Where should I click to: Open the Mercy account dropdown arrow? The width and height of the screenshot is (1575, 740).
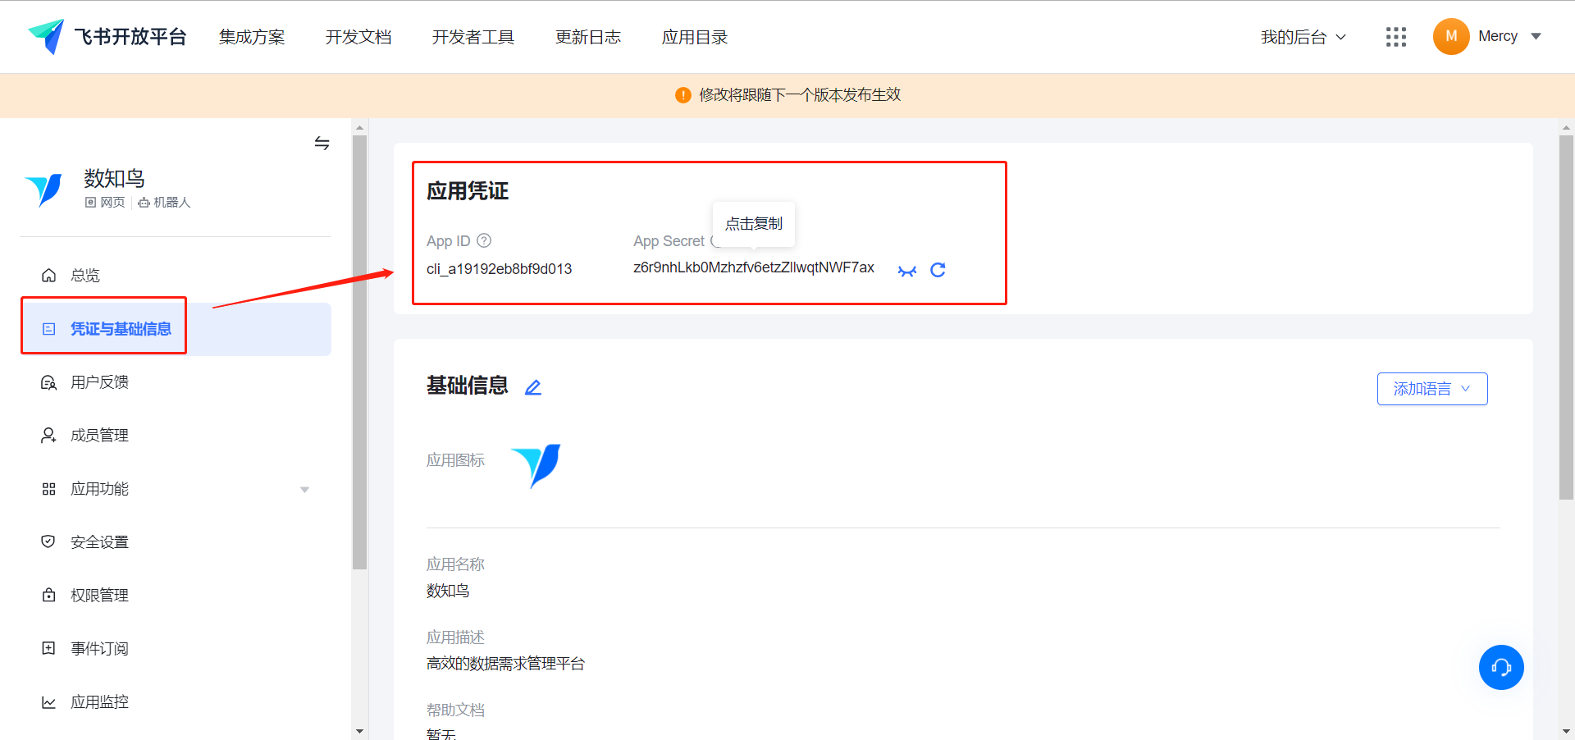[1536, 36]
